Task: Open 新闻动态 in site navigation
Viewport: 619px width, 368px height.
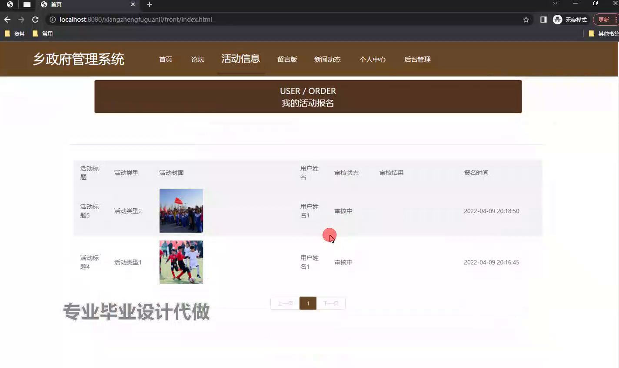Action: coord(327,59)
